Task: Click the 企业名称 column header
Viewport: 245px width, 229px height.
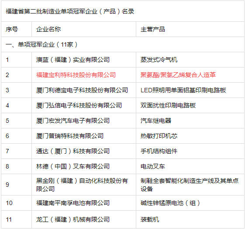Action: (48, 29)
